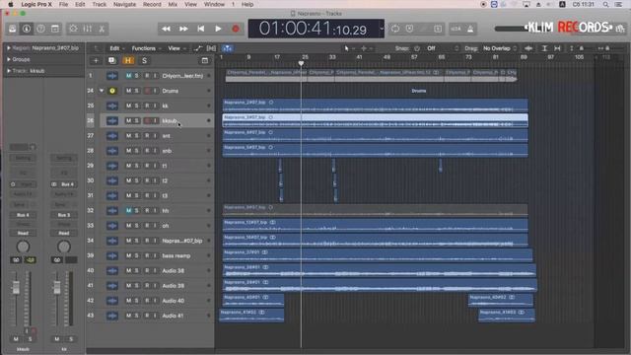Open the Window menu
Screen dimensions: 631x355
coord(214,4)
